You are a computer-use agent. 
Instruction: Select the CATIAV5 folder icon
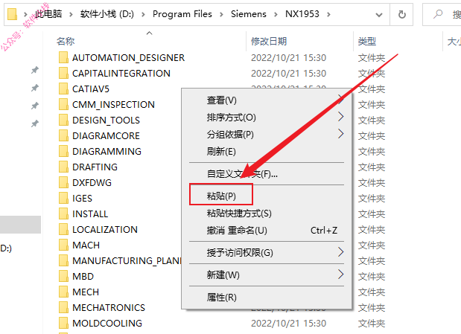point(63,89)
